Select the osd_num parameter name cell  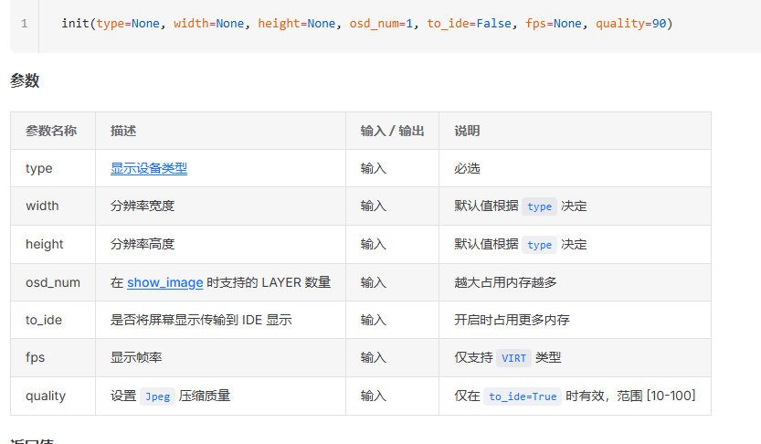53,282
